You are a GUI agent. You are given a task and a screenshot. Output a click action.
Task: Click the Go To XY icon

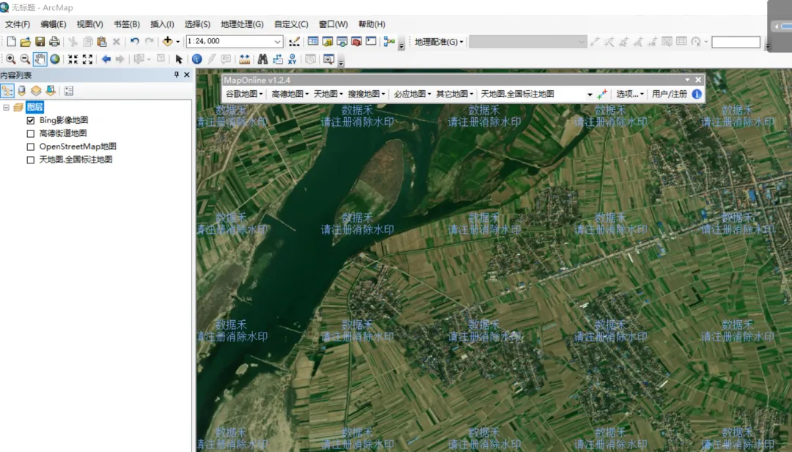coord(292,59)
